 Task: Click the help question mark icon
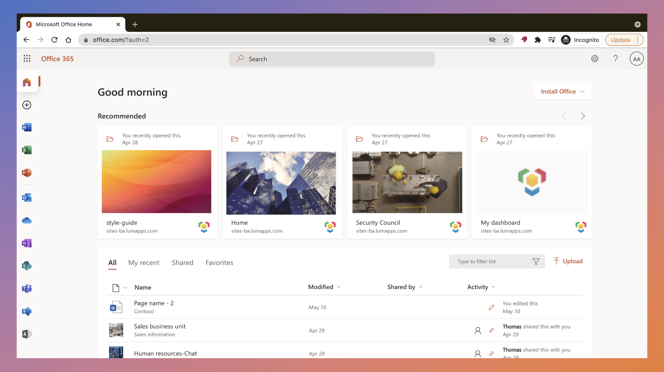click(x=615, y=59)
